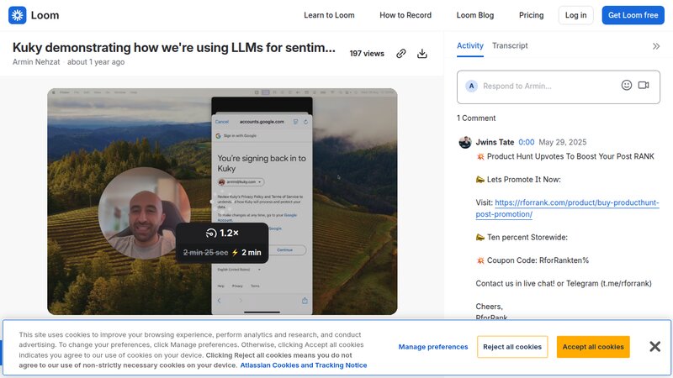Click the Loom logo icon

[17, 15]
